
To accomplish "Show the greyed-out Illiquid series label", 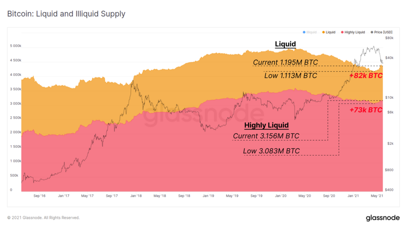I will pos(312,32).
